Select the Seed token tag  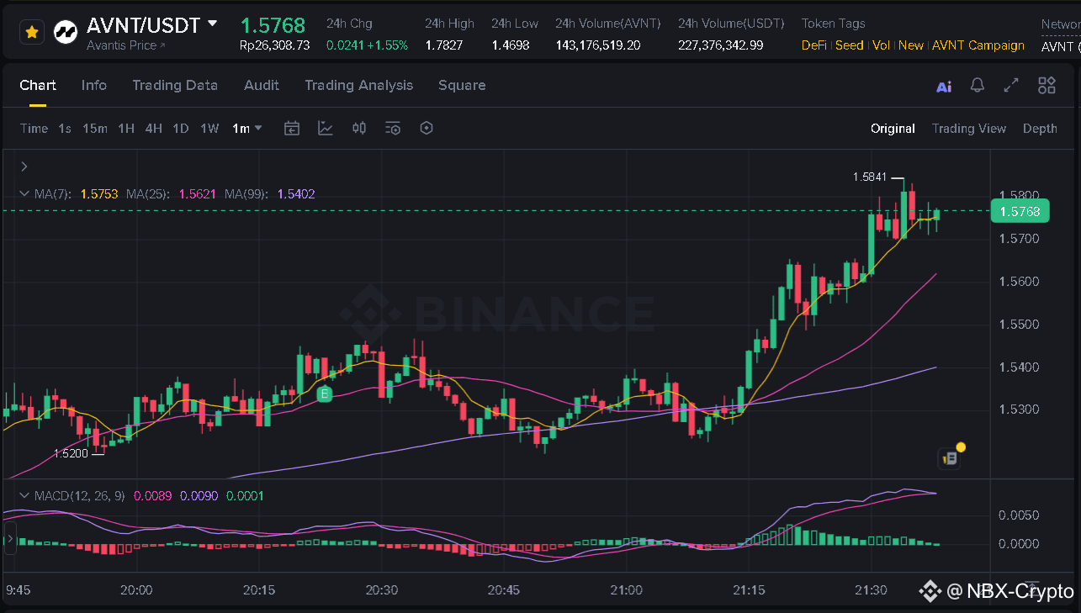tap(850, 45)
